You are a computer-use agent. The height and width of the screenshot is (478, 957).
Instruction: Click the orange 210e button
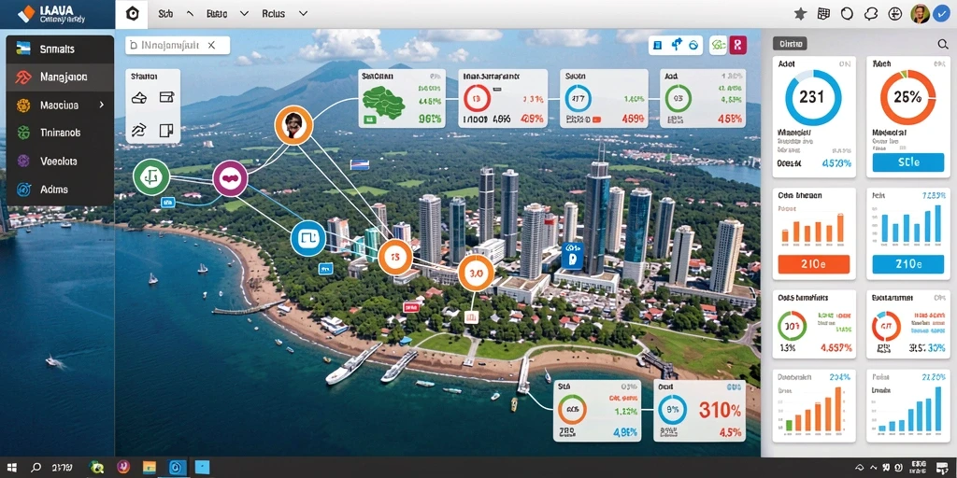pos(814,264)
